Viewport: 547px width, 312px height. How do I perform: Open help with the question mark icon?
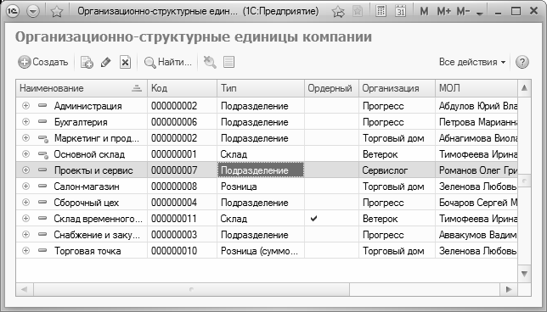tap(522, 63)
